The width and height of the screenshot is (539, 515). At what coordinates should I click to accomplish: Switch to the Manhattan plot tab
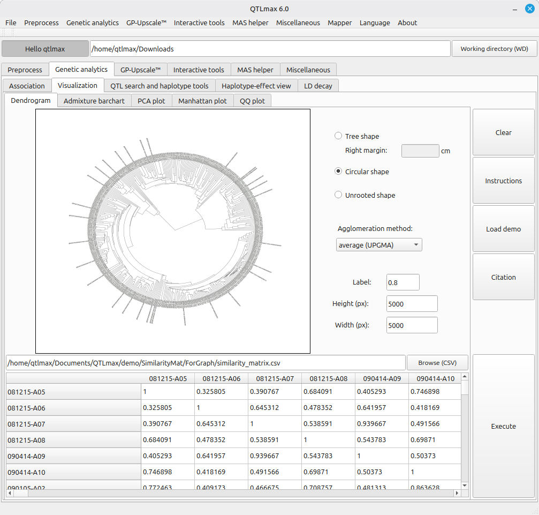pos(202,101)
